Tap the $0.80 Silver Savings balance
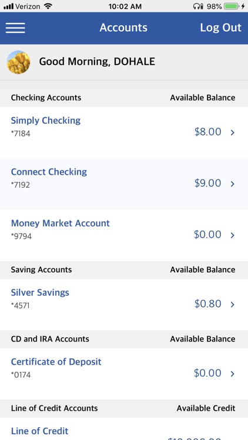Viewport: 248px width, 440px height. [x=208, y=304]
